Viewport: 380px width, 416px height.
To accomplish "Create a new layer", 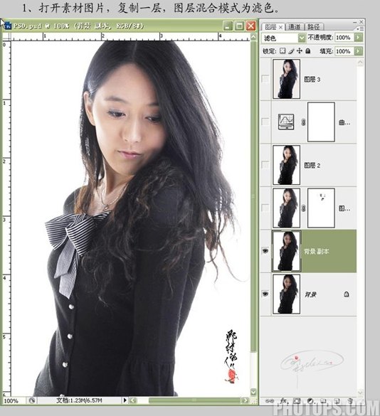I will 337,401.
